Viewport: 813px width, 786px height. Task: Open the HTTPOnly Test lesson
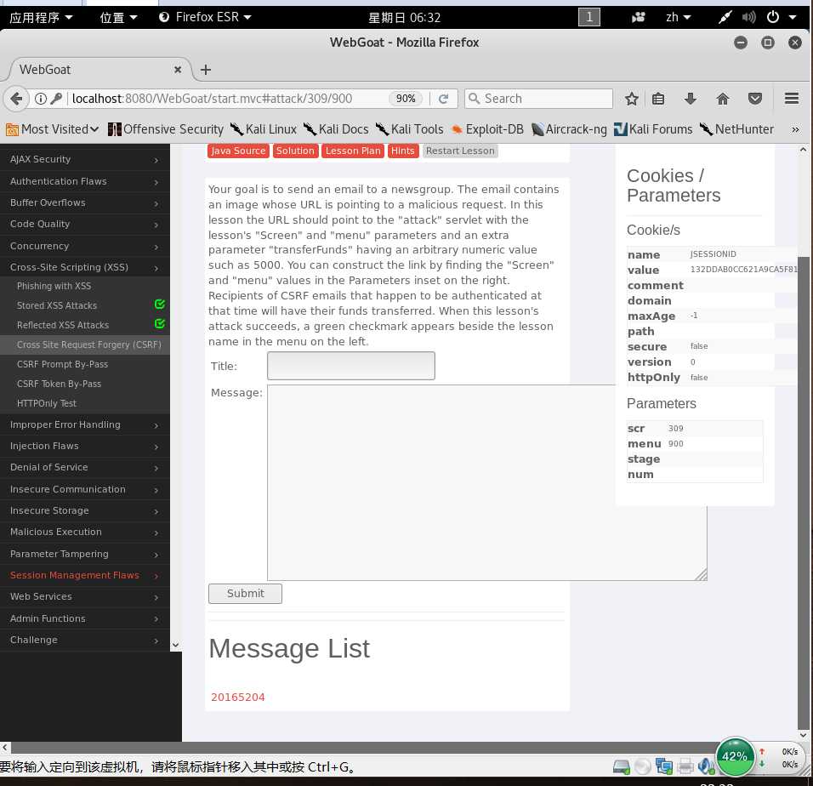click(47, 403)
